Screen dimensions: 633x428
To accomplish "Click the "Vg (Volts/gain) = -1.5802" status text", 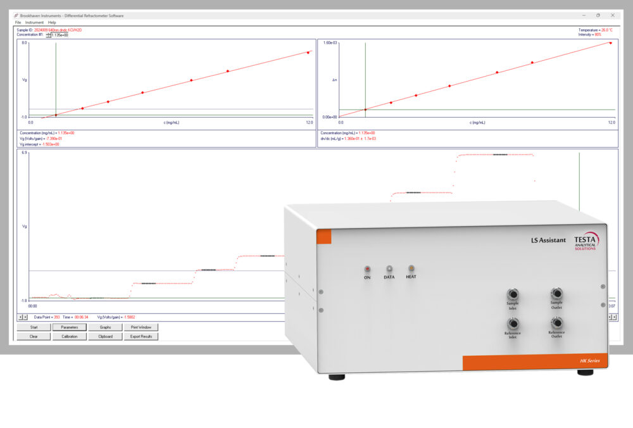I will click(116, 317).
